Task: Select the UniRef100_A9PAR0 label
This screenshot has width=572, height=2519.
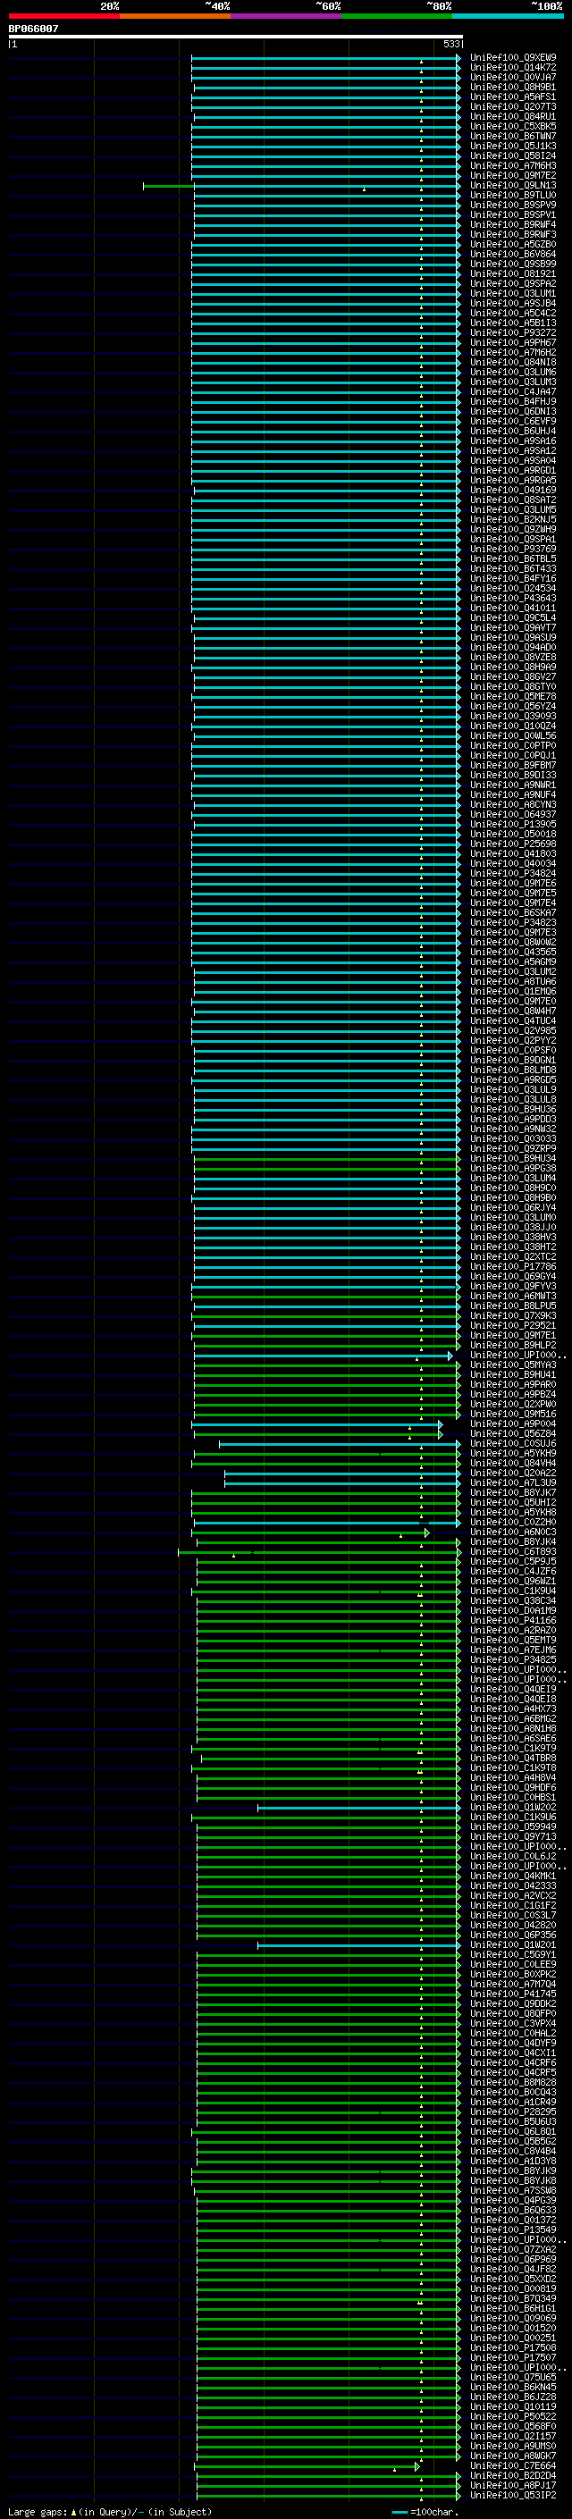Action: 513,1385
